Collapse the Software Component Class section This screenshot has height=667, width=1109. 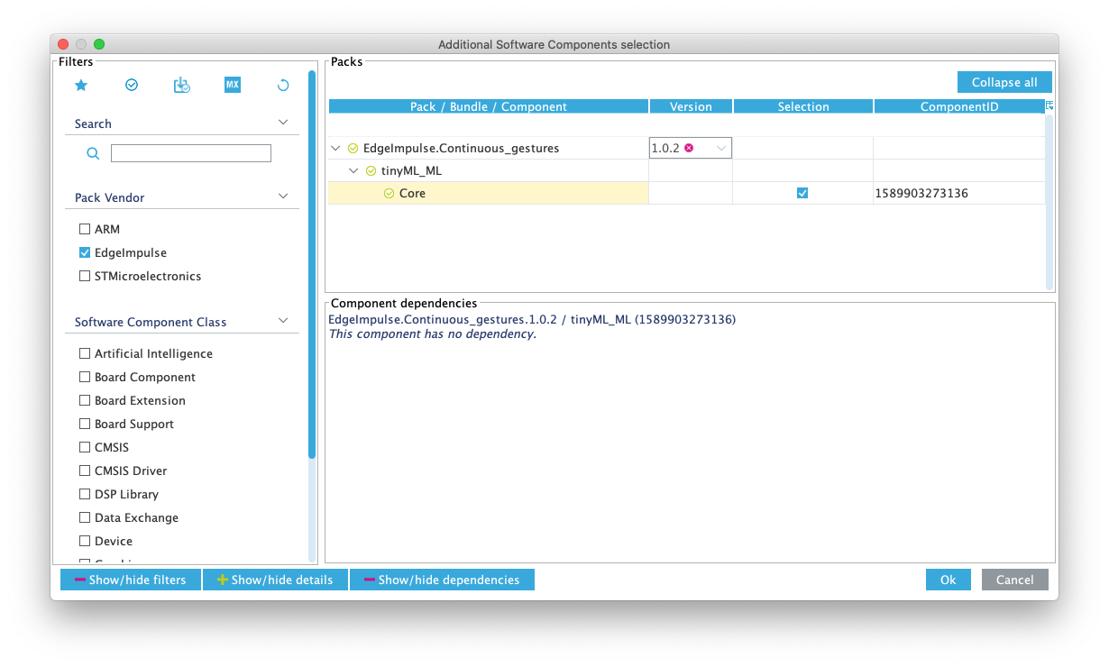(x=283, y=320)
